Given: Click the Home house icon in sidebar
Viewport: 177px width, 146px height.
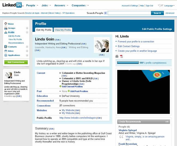Looking at the screenshot, I should 6,24.
